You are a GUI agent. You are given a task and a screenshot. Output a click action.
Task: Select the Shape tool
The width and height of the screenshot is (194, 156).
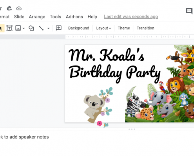(31, 28)
